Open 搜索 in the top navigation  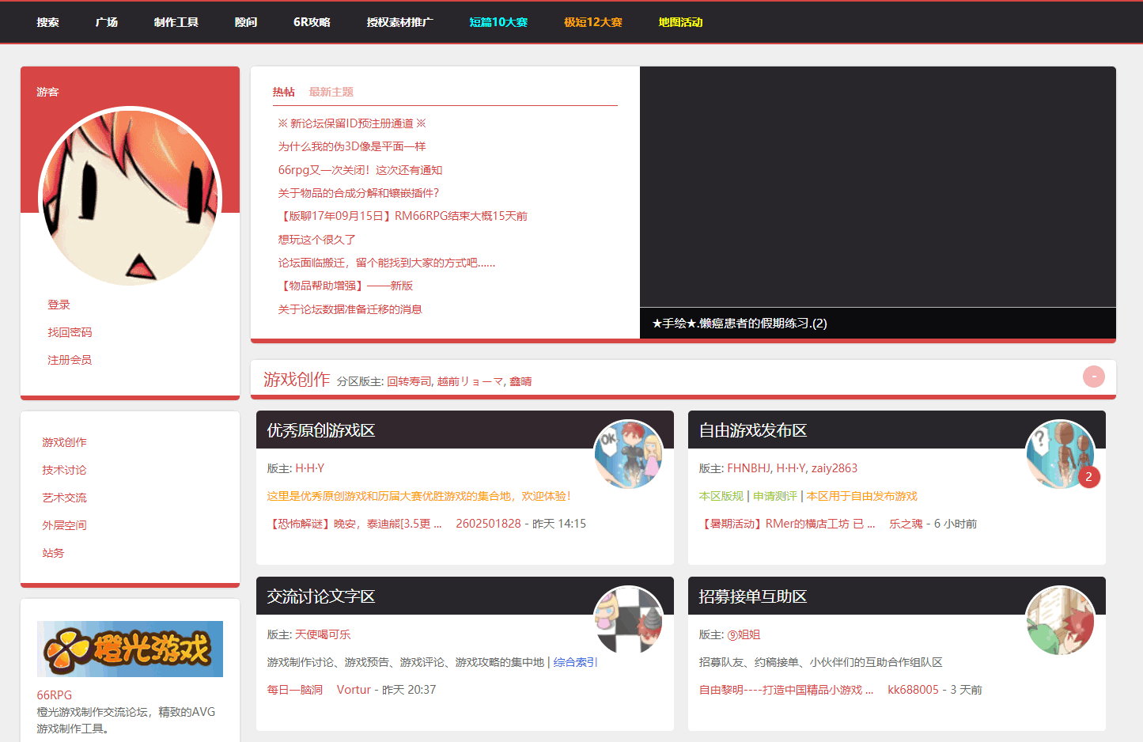pos(47,22)
